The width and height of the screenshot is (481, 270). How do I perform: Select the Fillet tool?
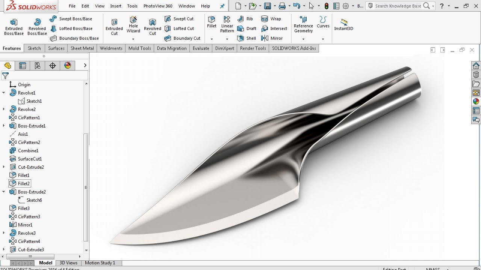point(212,22)
